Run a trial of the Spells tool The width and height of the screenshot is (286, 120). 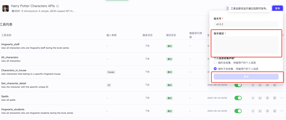267,98
